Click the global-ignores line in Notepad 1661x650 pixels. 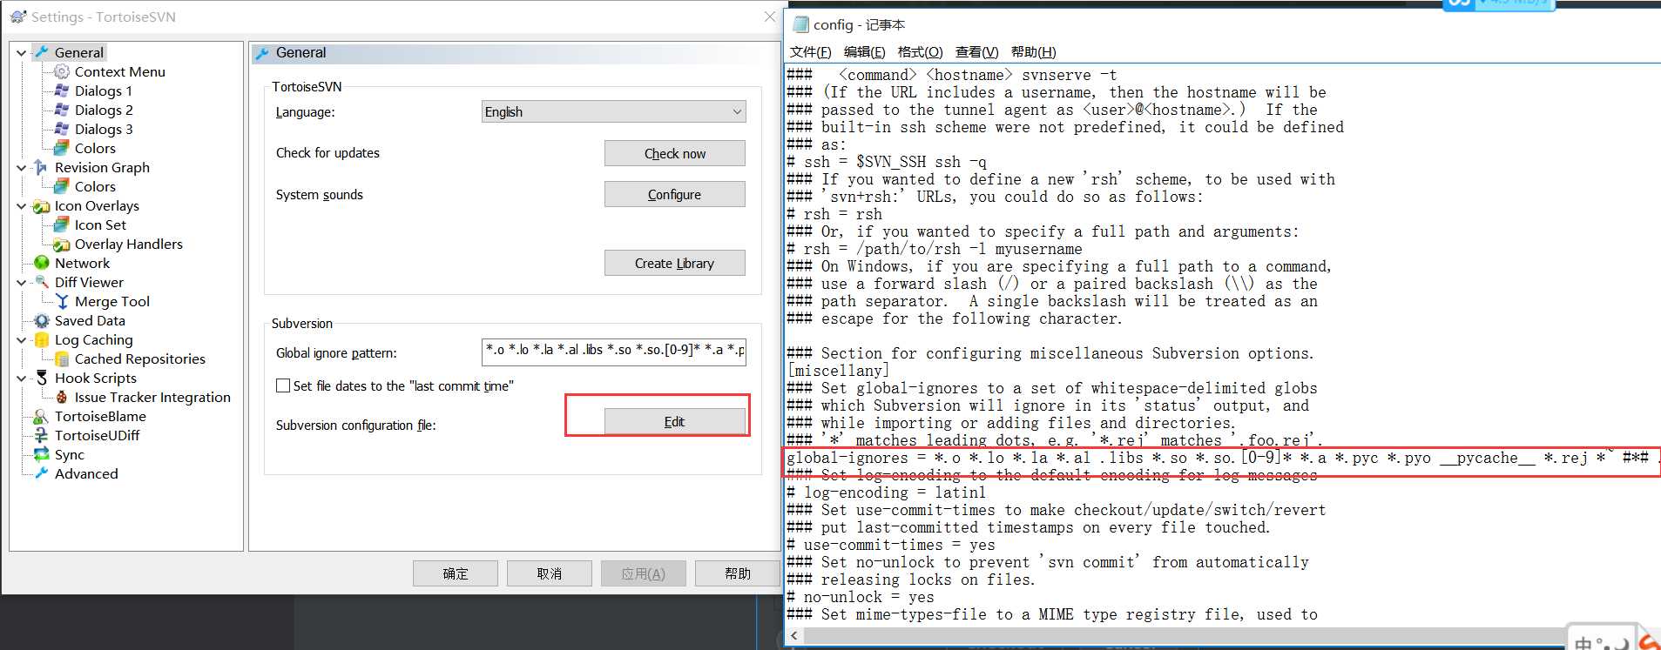pyautogui.click(x=1223, y=458)
